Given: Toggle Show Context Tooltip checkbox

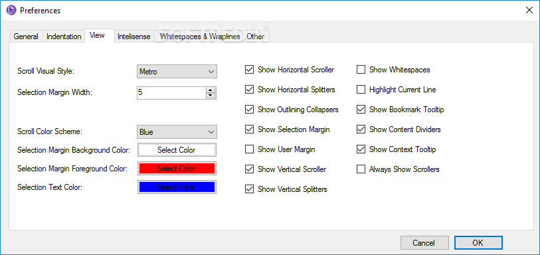Looking at the screenshot, I should (361, 149).
